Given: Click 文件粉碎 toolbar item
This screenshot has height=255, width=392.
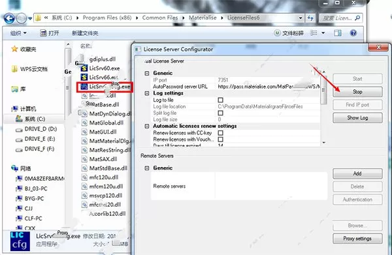Looking at the screenshot, I should (289, 33).
